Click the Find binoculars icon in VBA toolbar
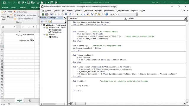189x106 pixels. pos(66,14)
